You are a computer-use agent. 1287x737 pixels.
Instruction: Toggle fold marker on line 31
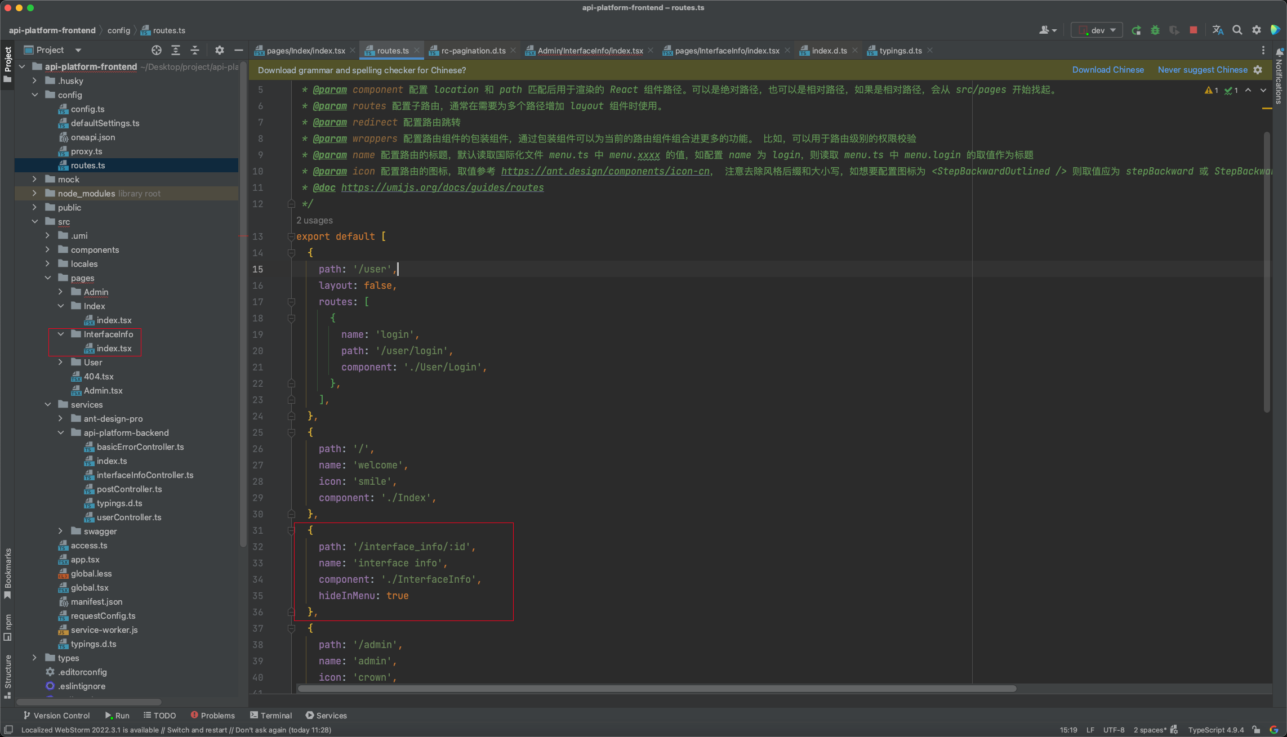(x=291, y=530)
